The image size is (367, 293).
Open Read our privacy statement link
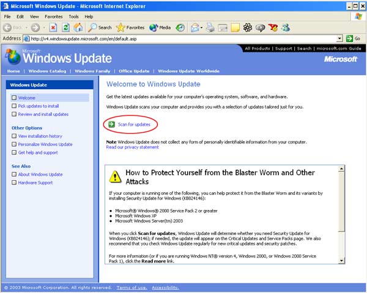(133, 147)
